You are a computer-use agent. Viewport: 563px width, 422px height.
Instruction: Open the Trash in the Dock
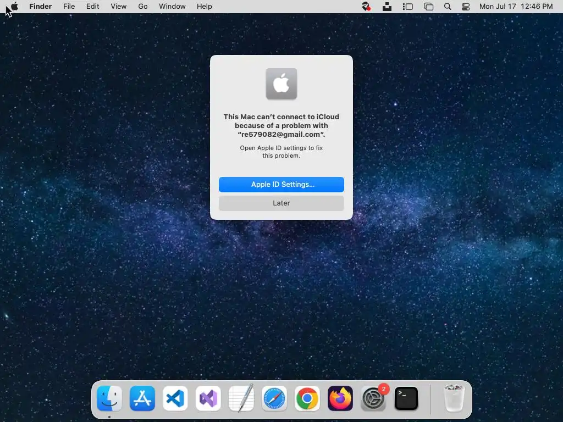(x=454, y=398)
